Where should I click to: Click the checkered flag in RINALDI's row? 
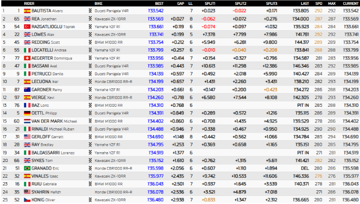tap(90, 129)
